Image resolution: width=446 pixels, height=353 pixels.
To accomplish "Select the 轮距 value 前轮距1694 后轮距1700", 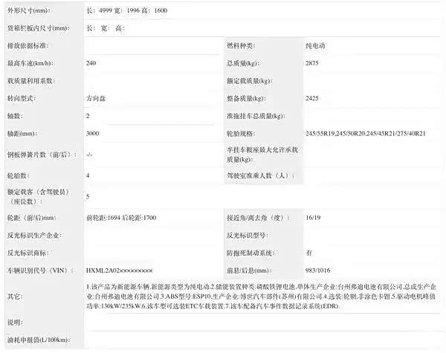I will 121,218.
